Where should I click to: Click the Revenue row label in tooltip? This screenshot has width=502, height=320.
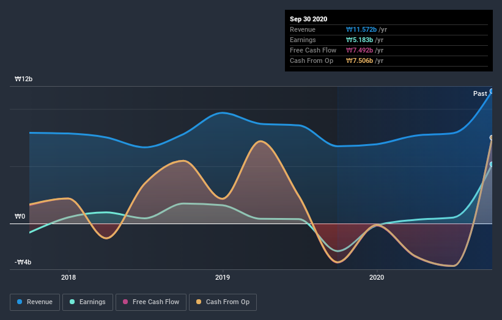click(303, 30)
